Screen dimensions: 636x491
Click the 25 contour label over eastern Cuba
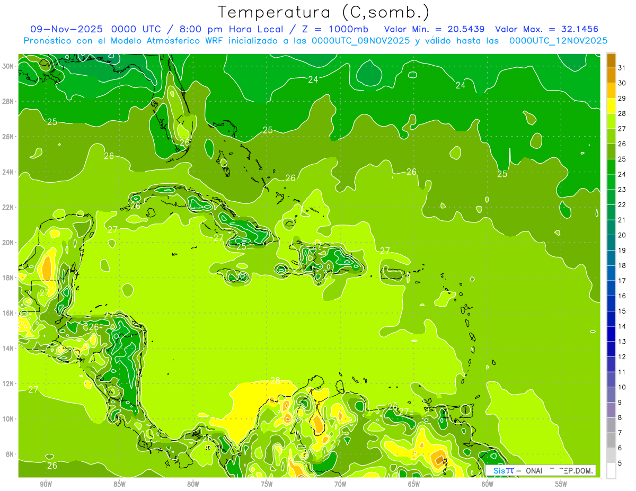coord(241,247)
